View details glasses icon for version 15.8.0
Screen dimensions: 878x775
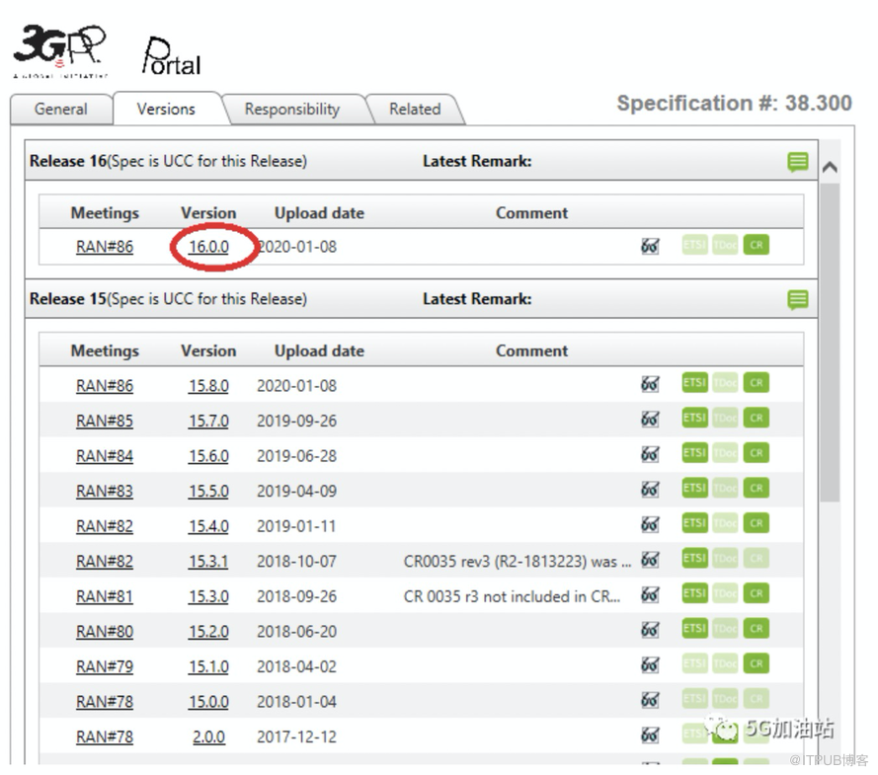650,384
